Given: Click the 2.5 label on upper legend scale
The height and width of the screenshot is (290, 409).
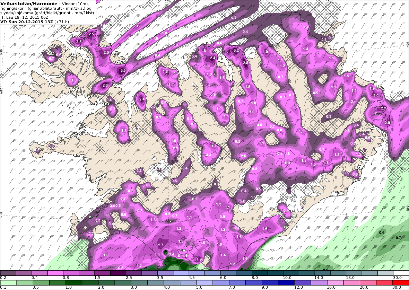Looking at the screenshot, I should (x=129, y=278).
